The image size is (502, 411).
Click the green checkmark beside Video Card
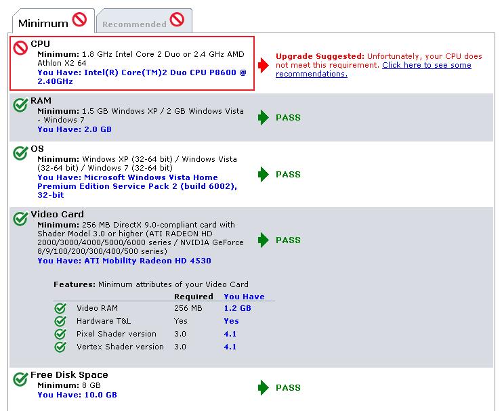tap(20, 219)
